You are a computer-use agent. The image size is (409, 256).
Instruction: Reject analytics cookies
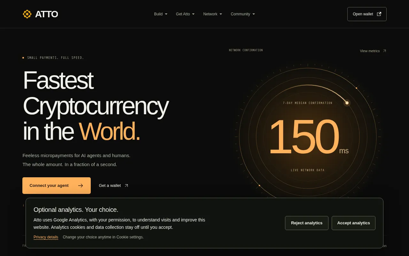point(307,223)
